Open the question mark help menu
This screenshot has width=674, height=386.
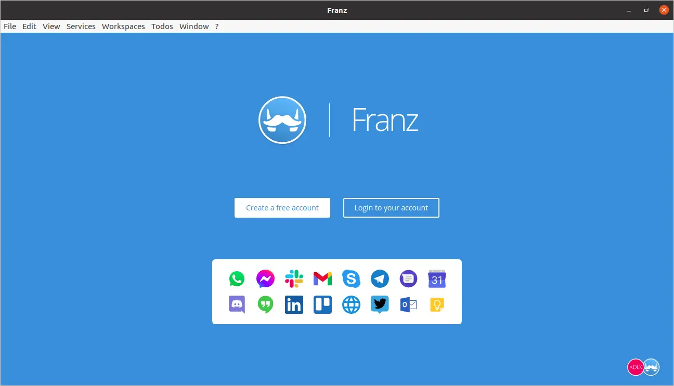[217, 26]
